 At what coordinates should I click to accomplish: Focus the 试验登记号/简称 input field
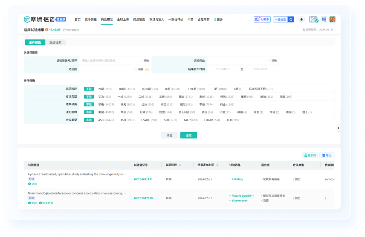110,61
